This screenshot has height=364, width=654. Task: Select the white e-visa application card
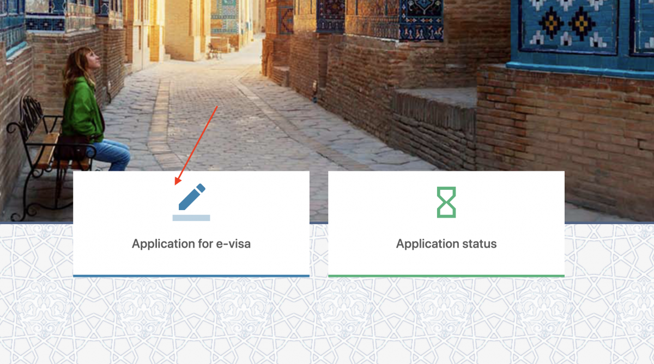coord(191,223)
